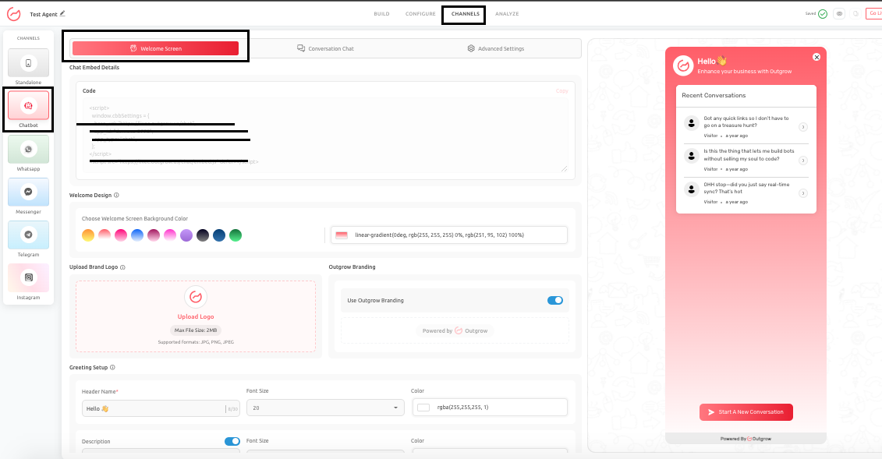Choose the light red gradient background swatch
This screenshot has width=882, height=459.
coord(104,235)
